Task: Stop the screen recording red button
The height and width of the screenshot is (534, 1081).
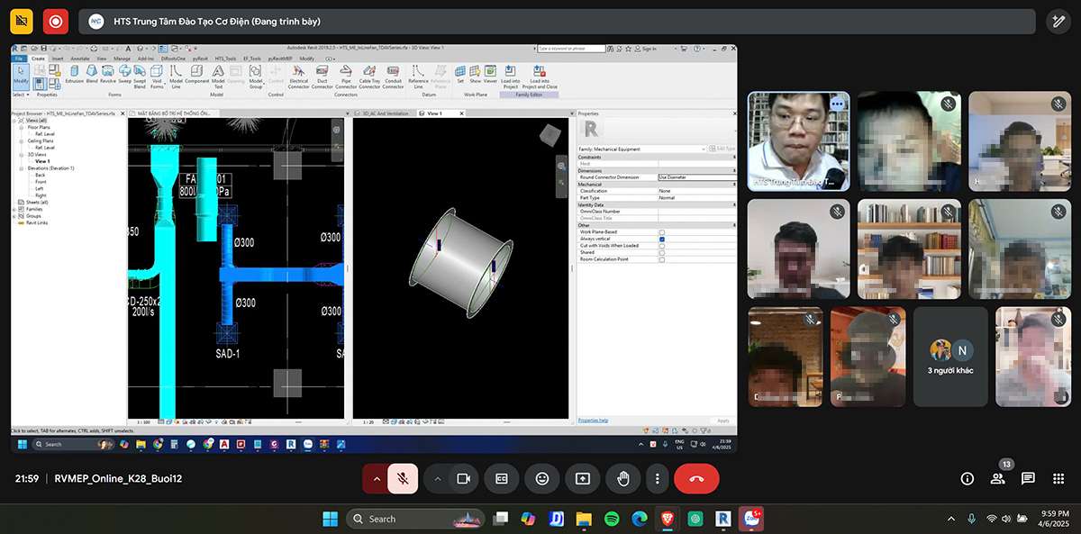Action: click(x=56, y=22)
